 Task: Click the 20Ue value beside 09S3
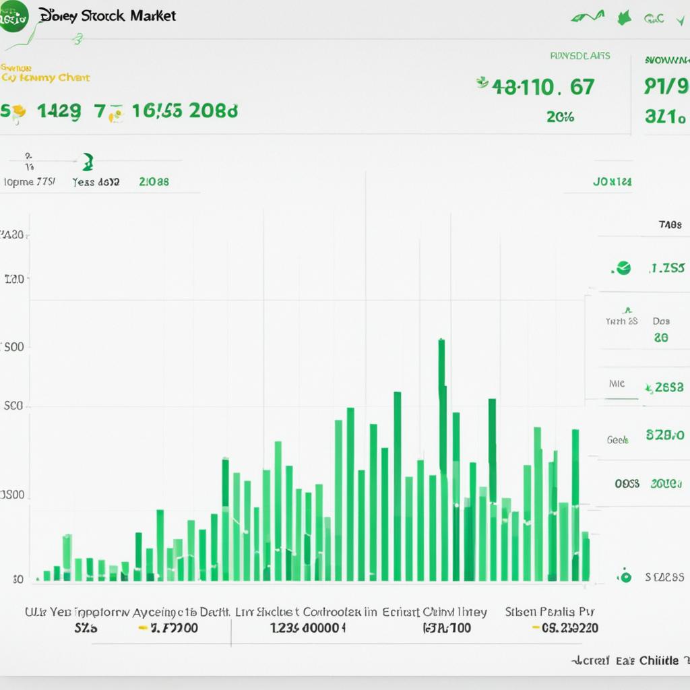666,484
